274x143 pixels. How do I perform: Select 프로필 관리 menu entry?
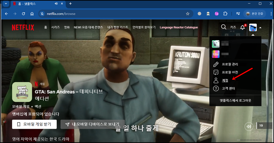coord(230,64)
